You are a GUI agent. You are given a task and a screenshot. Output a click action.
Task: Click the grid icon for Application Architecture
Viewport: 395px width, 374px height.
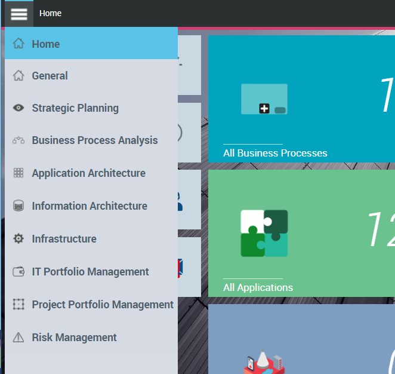click(x=18, y=173)
